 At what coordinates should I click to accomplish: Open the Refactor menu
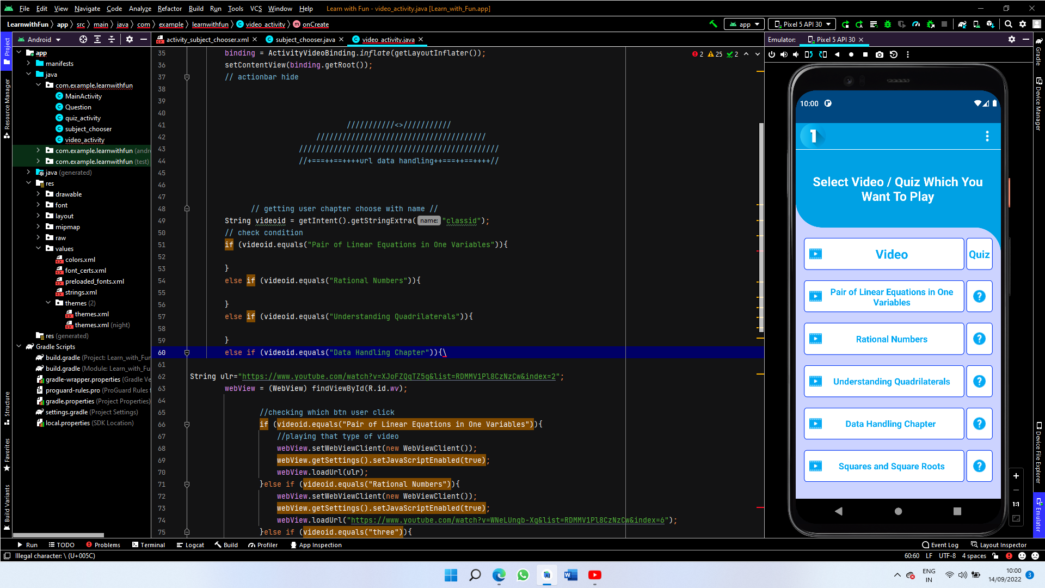point(169,8)
